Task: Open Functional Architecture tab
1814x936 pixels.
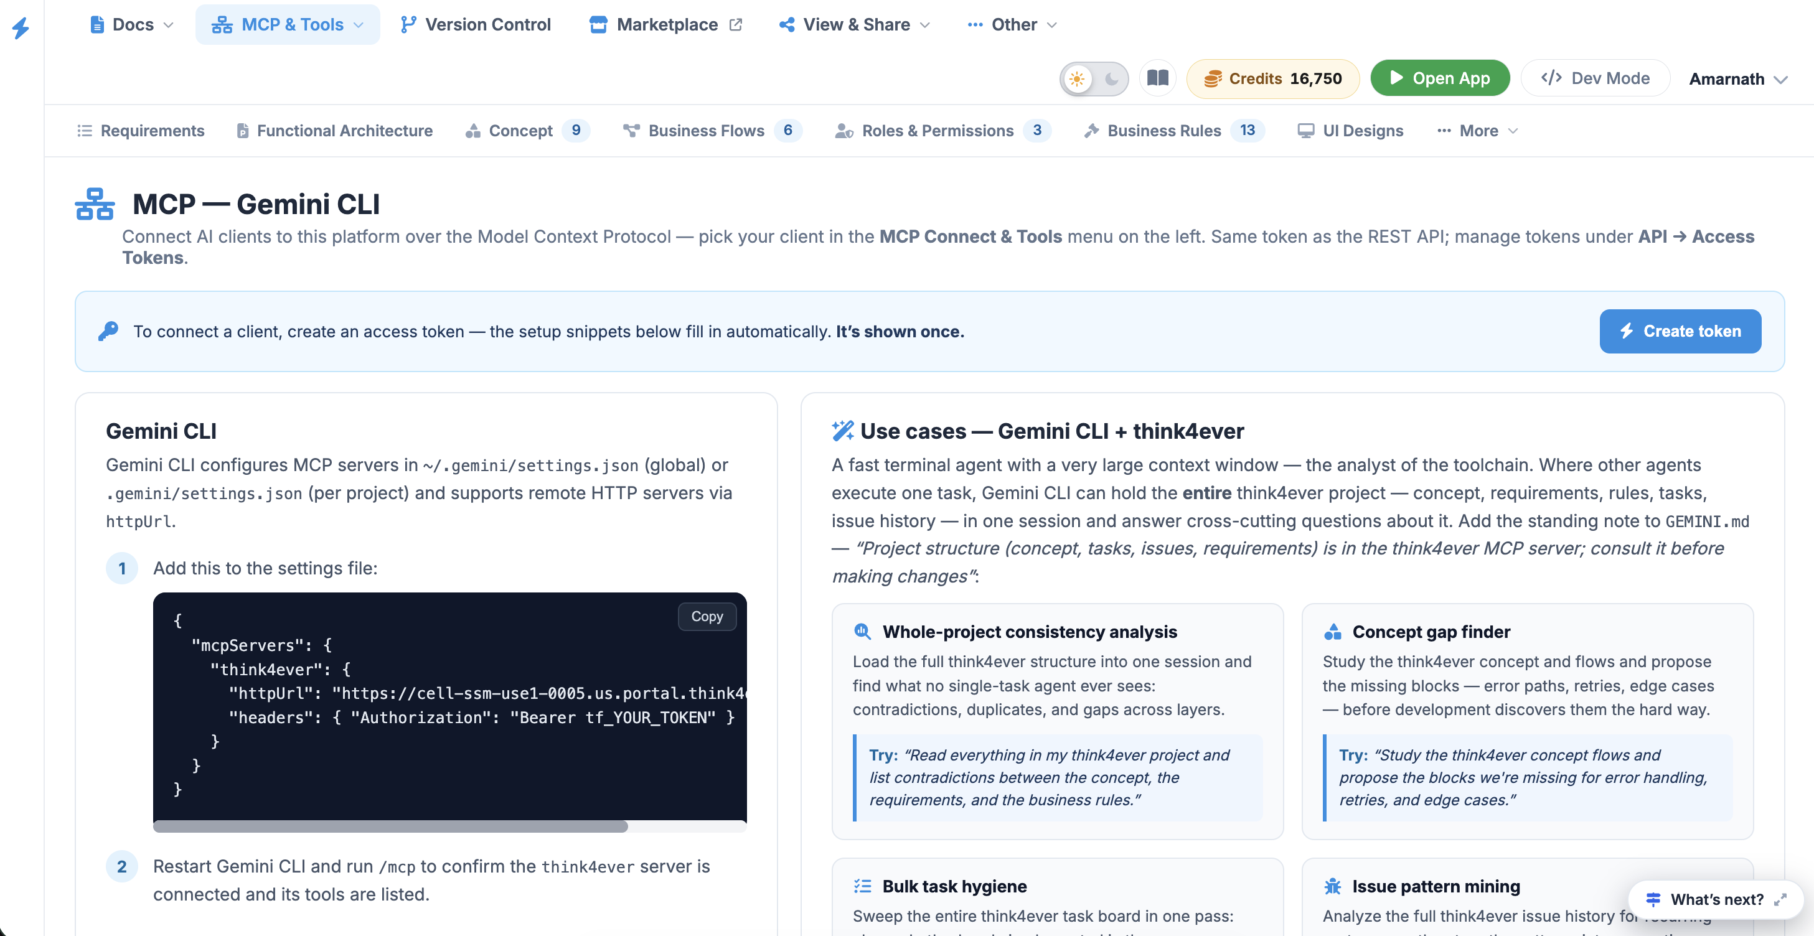Action: [334, 131]
